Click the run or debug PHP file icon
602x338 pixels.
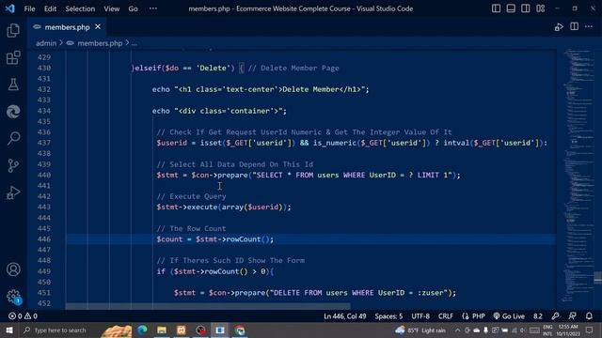click(x=559, y=27)
